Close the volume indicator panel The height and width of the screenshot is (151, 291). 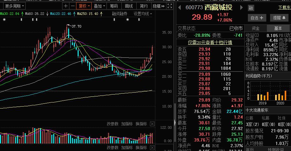(152, 124)
